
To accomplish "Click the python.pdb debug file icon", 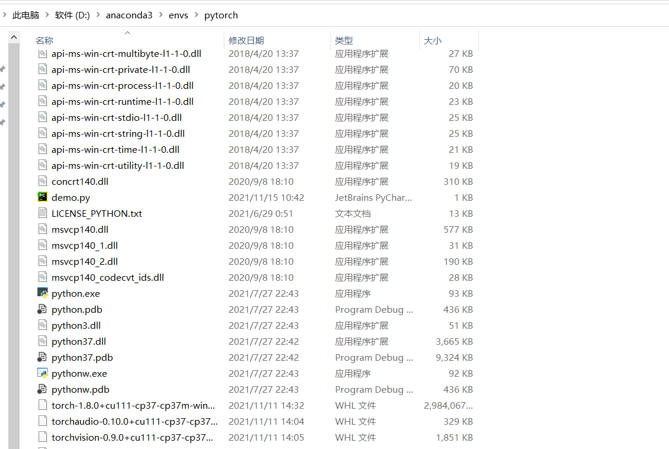I will [42, 309].
